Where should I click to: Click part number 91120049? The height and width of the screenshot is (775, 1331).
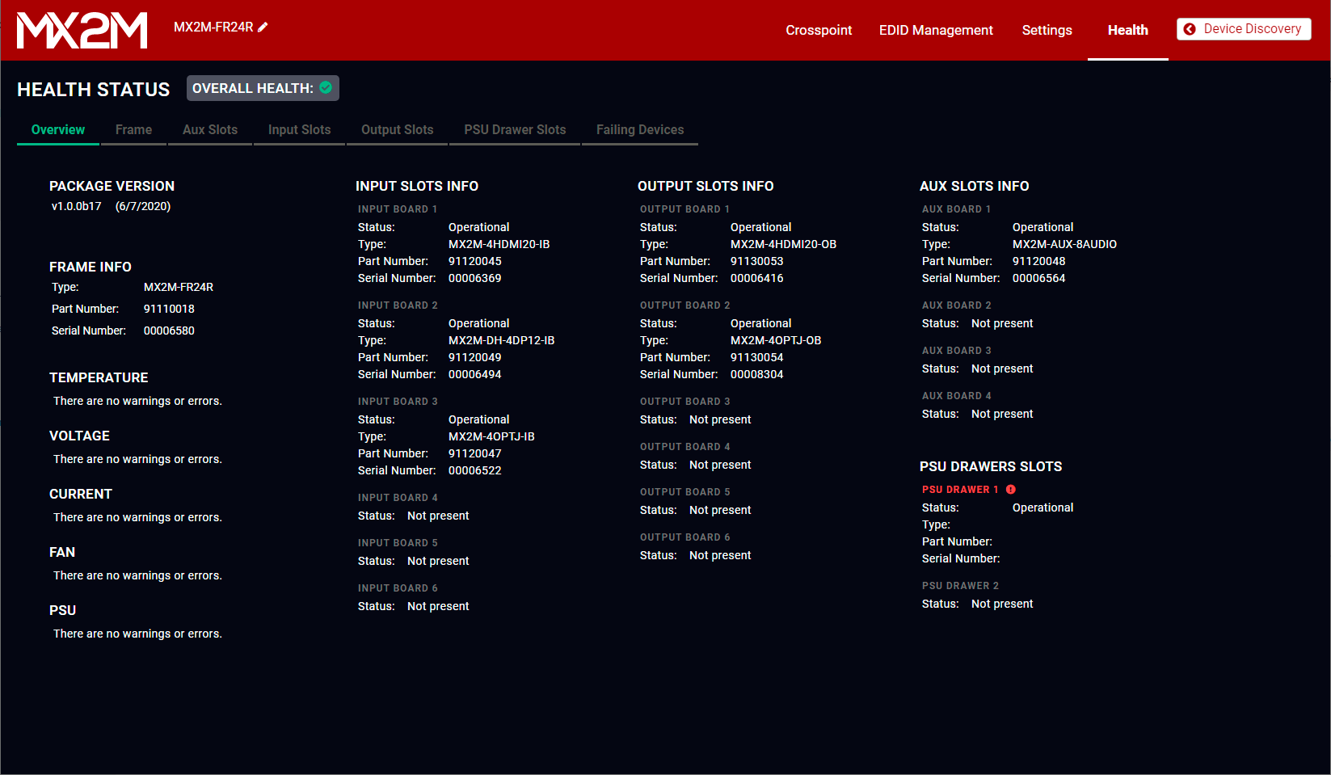click(x=474, y=357)
